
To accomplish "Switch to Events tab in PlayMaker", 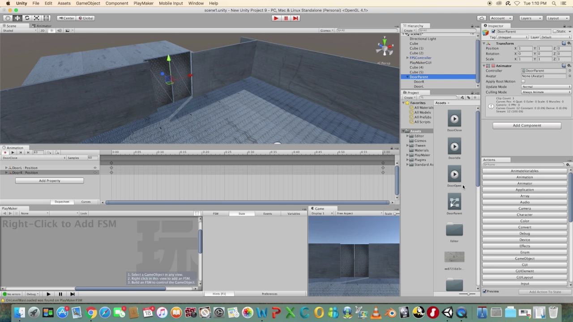I will point(268,214).
